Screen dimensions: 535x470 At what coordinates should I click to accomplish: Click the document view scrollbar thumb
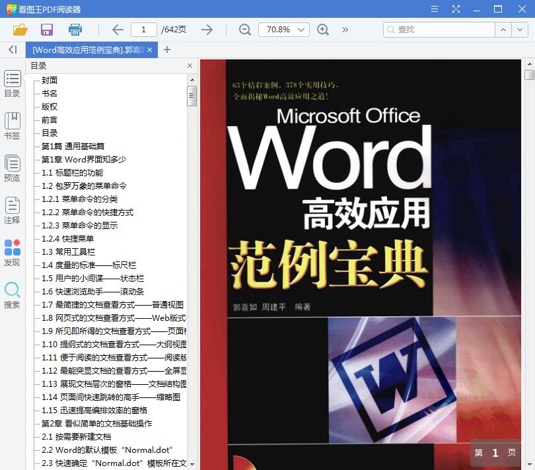pos(529,75)
